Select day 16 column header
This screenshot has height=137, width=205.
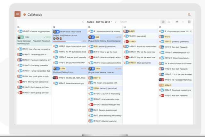(x=125, y=27)
